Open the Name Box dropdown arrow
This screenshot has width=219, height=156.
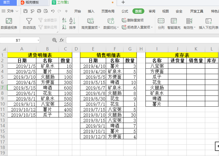pyautogui.click(x=38, y=41)
